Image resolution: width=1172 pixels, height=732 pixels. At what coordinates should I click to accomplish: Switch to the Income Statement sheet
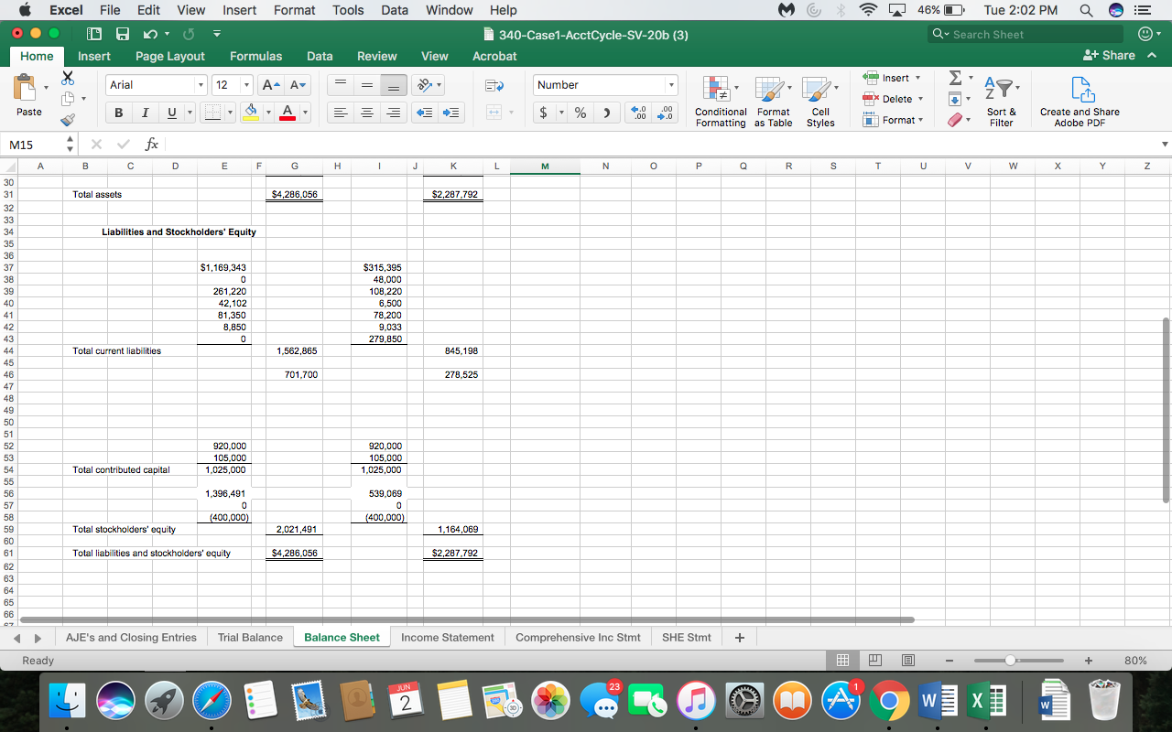pyautogui.click(x=448, y=637)
